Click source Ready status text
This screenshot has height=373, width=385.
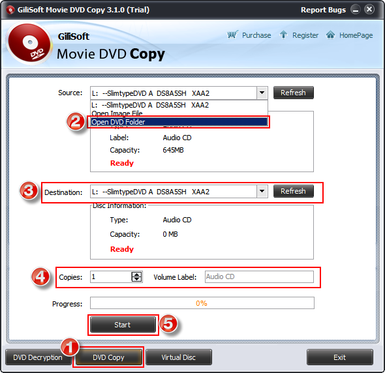tap(122, 163)
